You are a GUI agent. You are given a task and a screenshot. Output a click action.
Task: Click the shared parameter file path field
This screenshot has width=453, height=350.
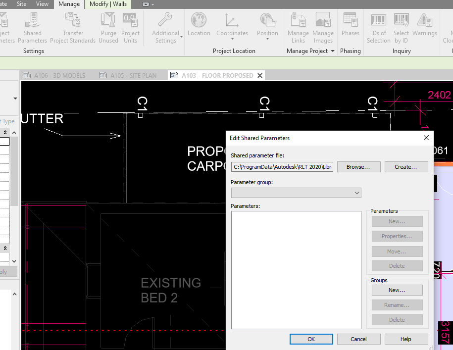coord(282,167)
